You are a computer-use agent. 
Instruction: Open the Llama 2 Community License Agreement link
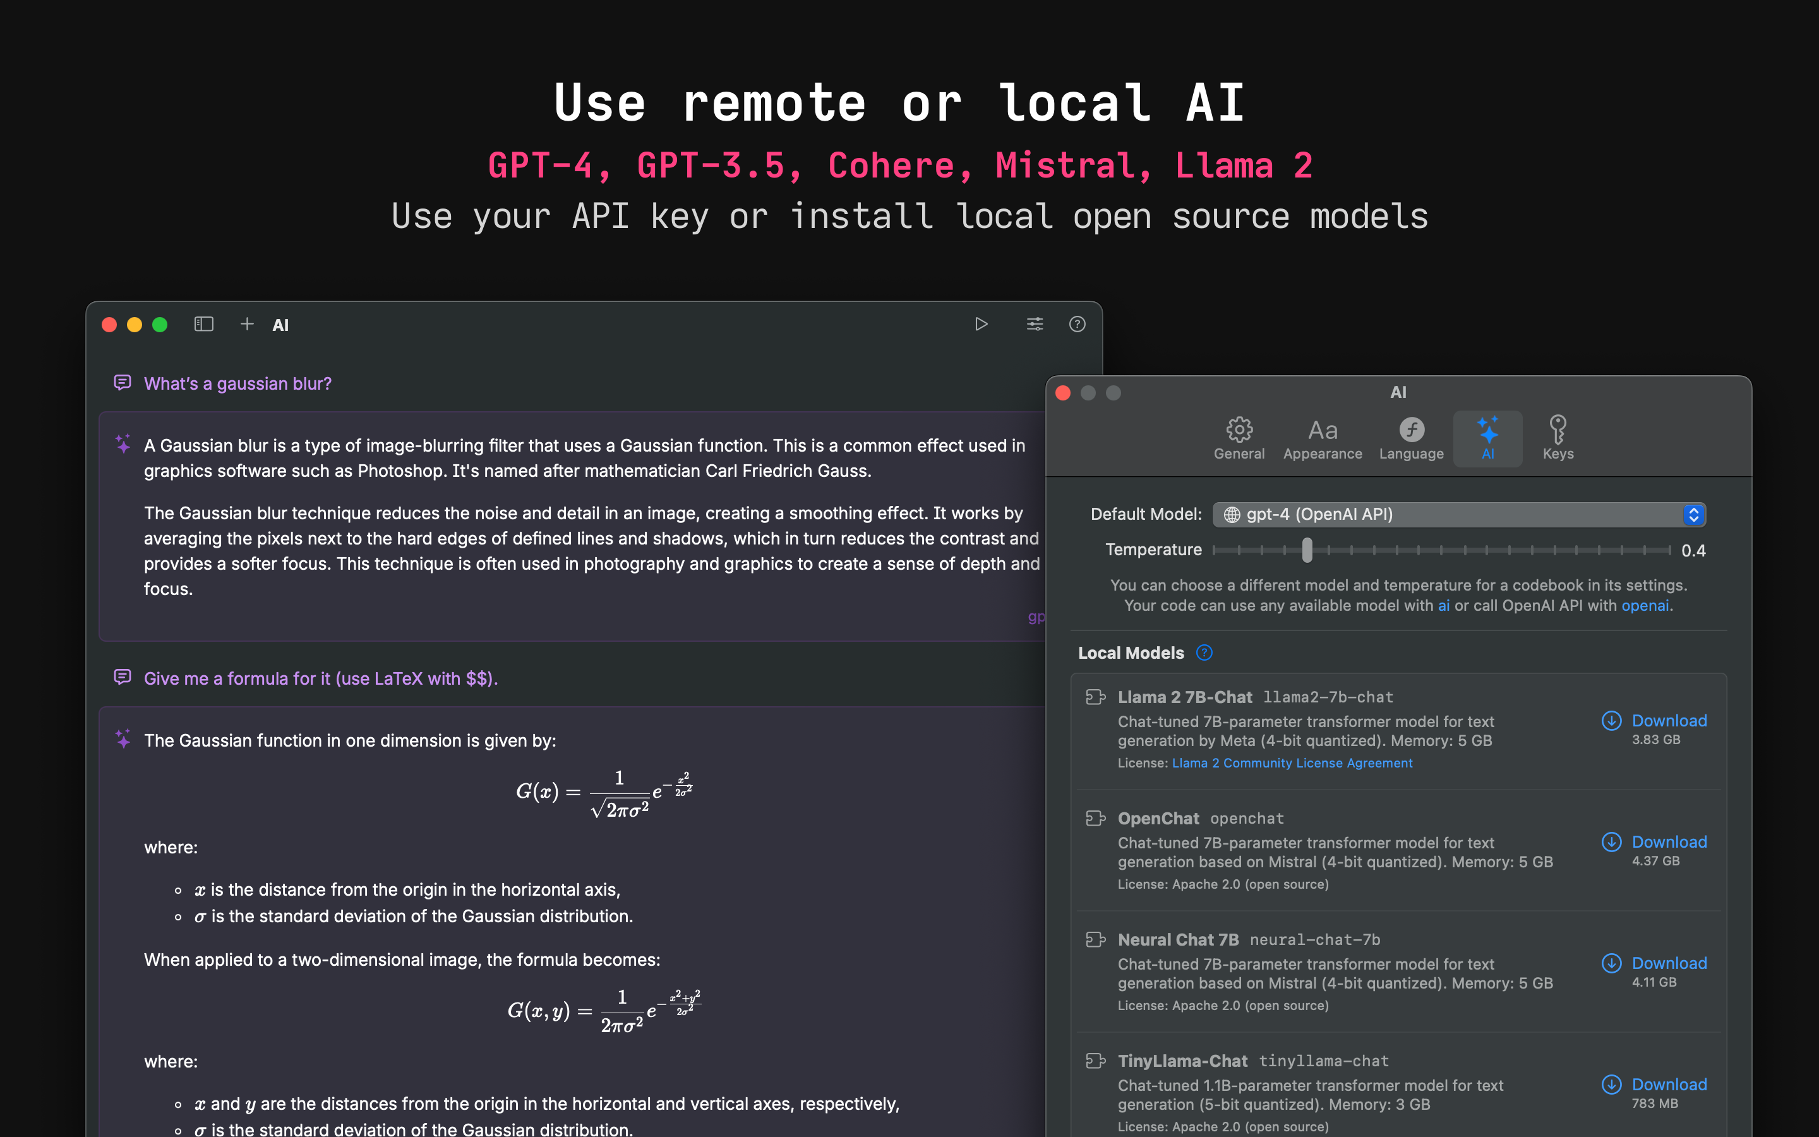point(1292,762)
